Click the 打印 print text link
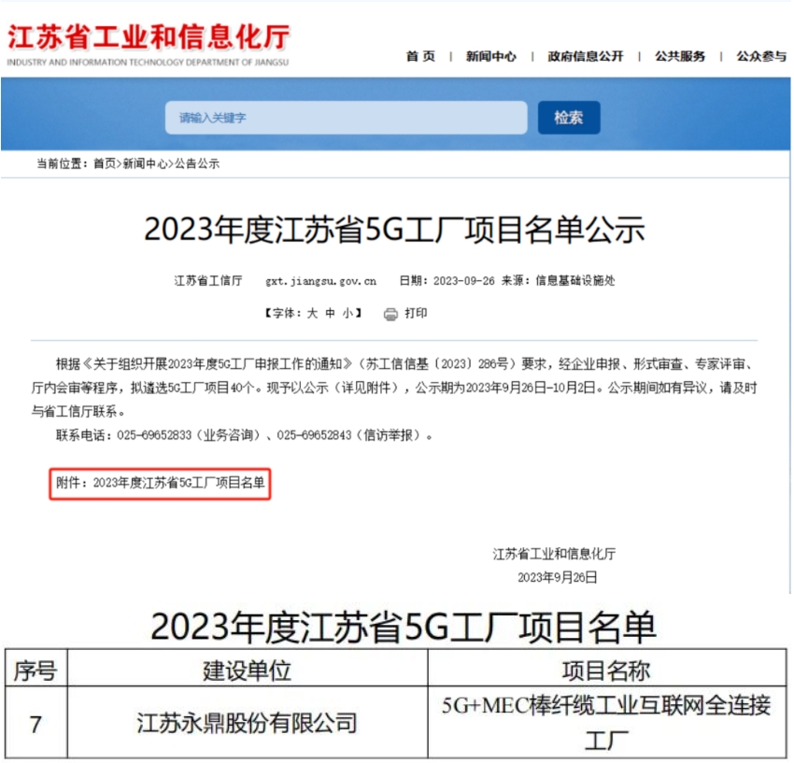The height and width of the screenshot is (763, 794). 416,314
